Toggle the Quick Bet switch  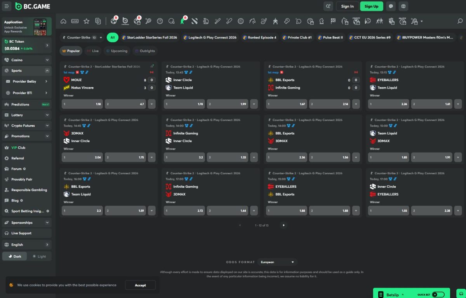point(438,295)
